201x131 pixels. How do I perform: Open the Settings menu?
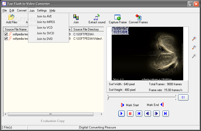coord(42,10)
